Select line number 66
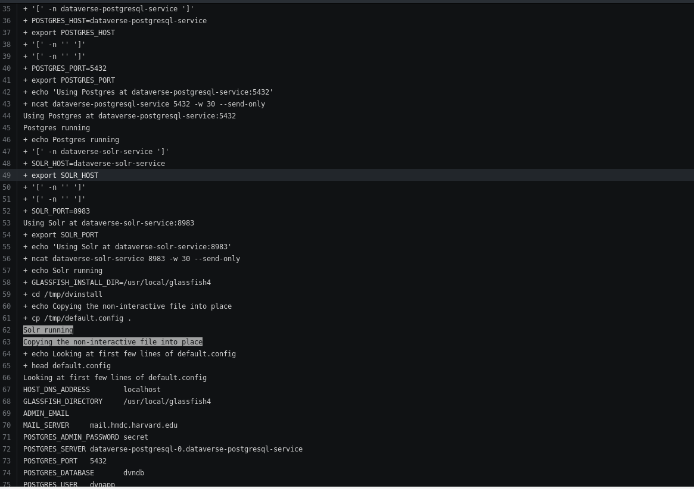 [6, 378]
